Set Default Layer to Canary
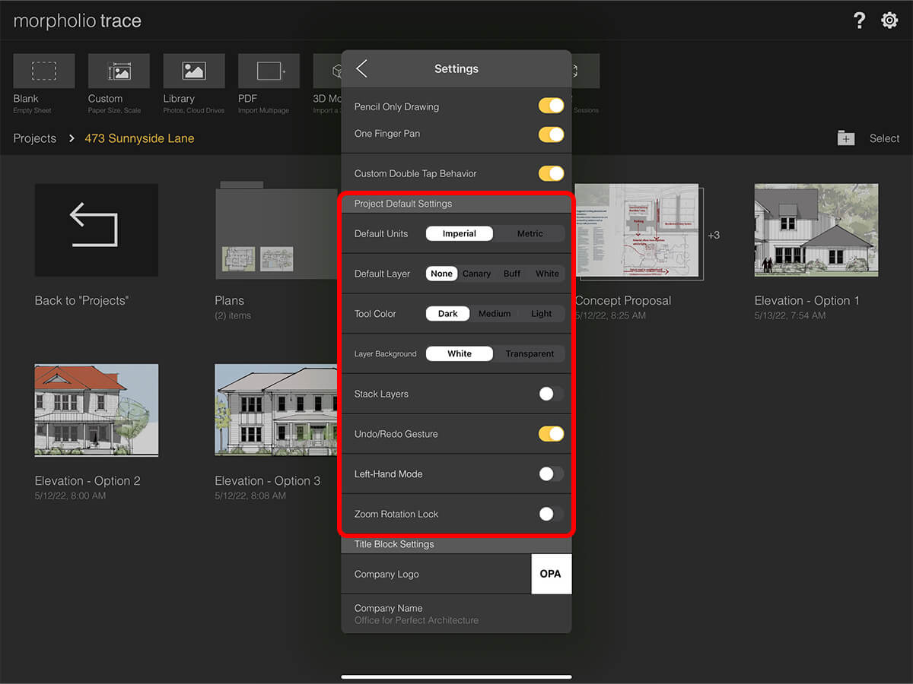The image size is (913, 684). click(476, 273)
